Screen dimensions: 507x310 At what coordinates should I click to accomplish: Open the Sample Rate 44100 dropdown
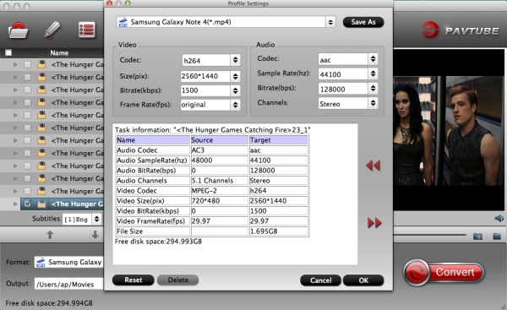(373, 74)
